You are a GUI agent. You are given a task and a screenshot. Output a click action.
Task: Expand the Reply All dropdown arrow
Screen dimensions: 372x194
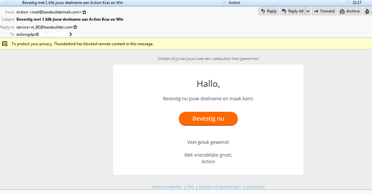tap(308, 11)
